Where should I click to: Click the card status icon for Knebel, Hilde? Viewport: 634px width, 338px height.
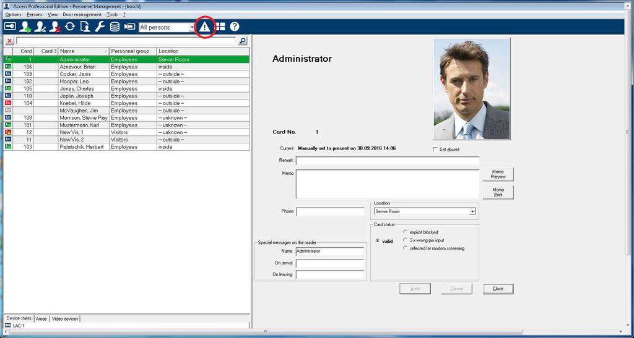[8, 103]
